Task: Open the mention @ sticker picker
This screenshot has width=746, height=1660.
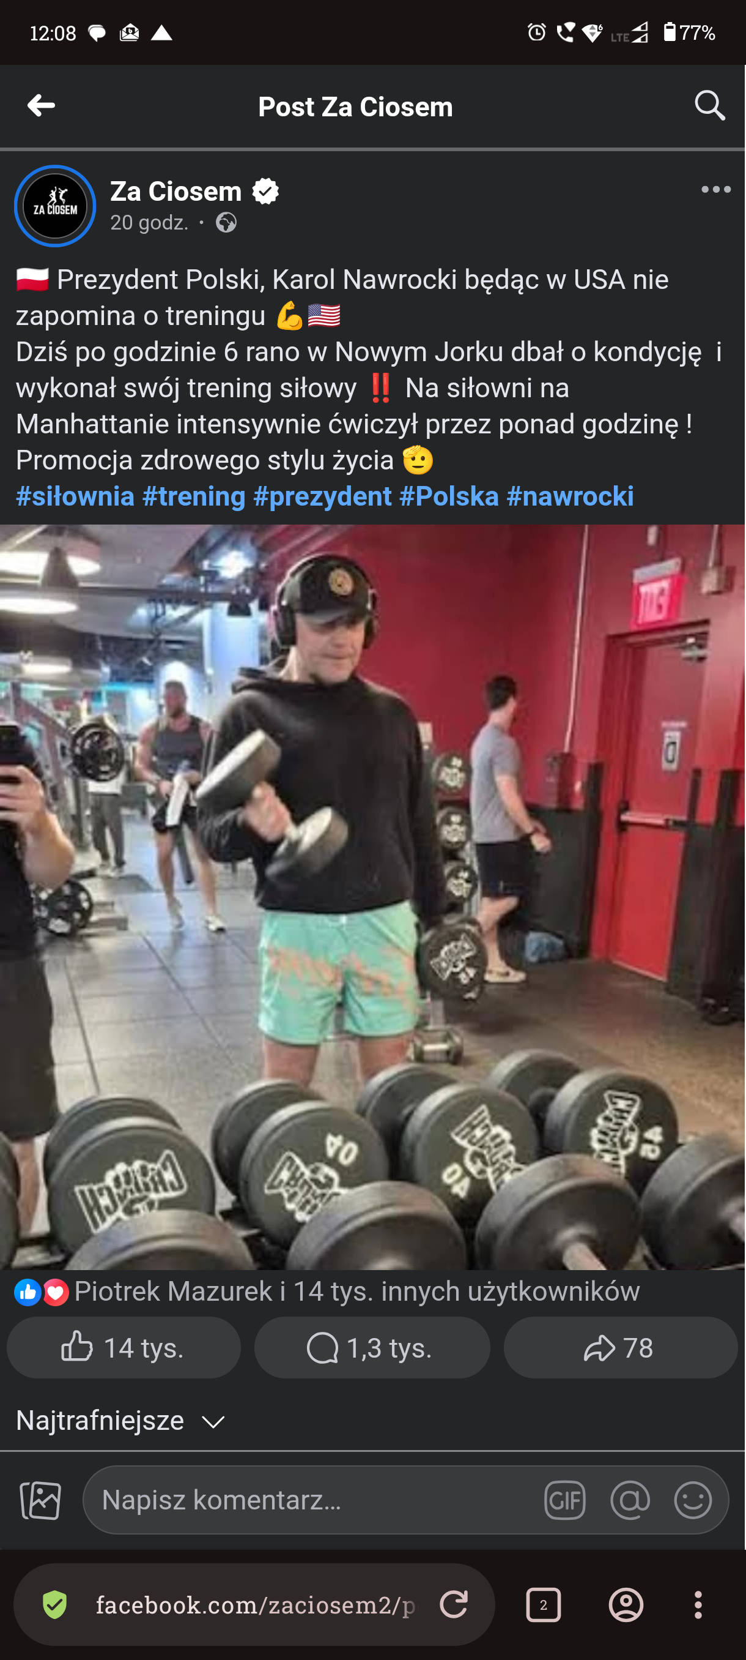Action: (630, 1500)
